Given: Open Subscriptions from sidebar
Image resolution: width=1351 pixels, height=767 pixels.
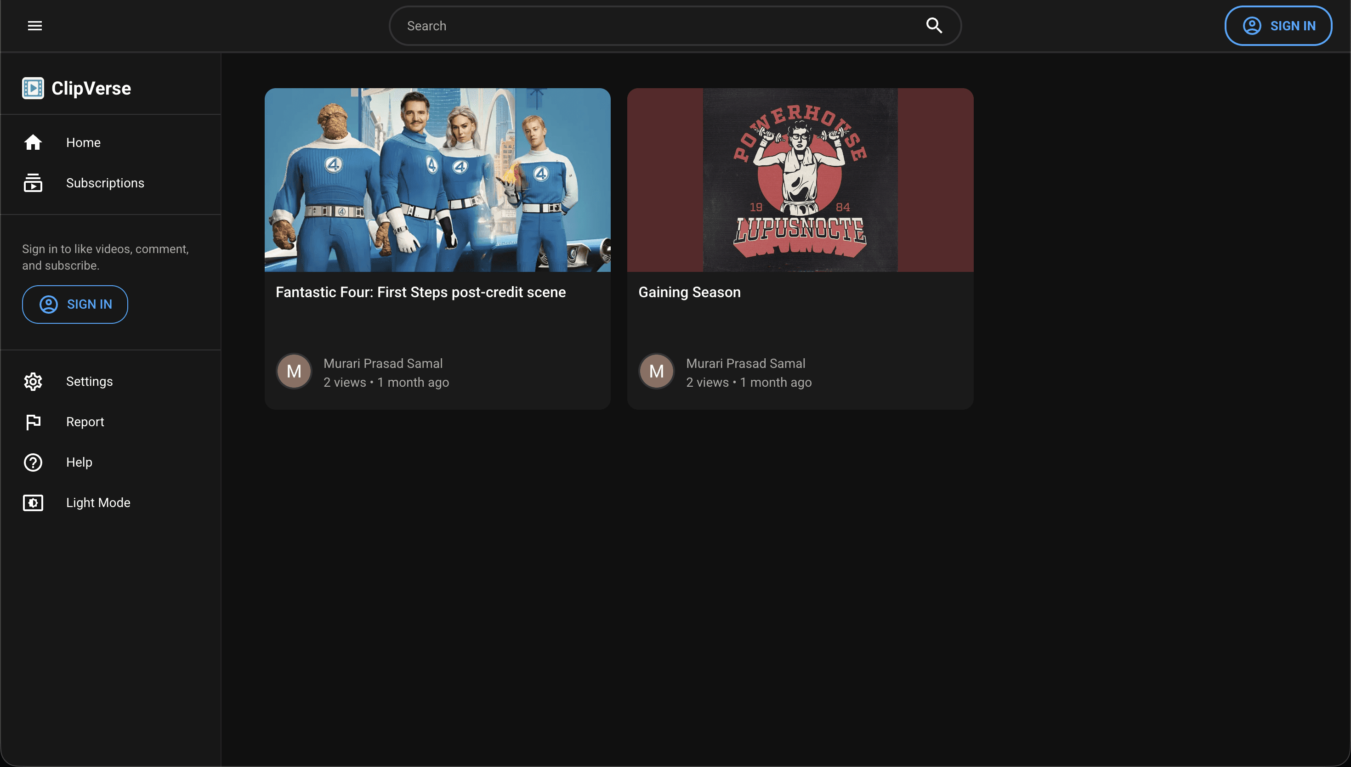Looking at the screenshot, I should tap(105, 183).
